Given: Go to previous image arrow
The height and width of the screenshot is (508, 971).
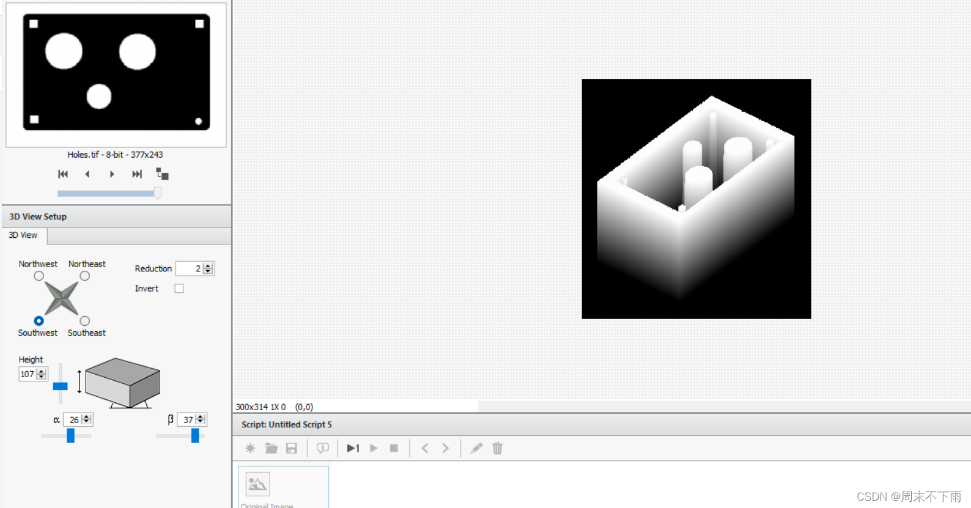Looking at the screenshot, I should tap(87, 174).
